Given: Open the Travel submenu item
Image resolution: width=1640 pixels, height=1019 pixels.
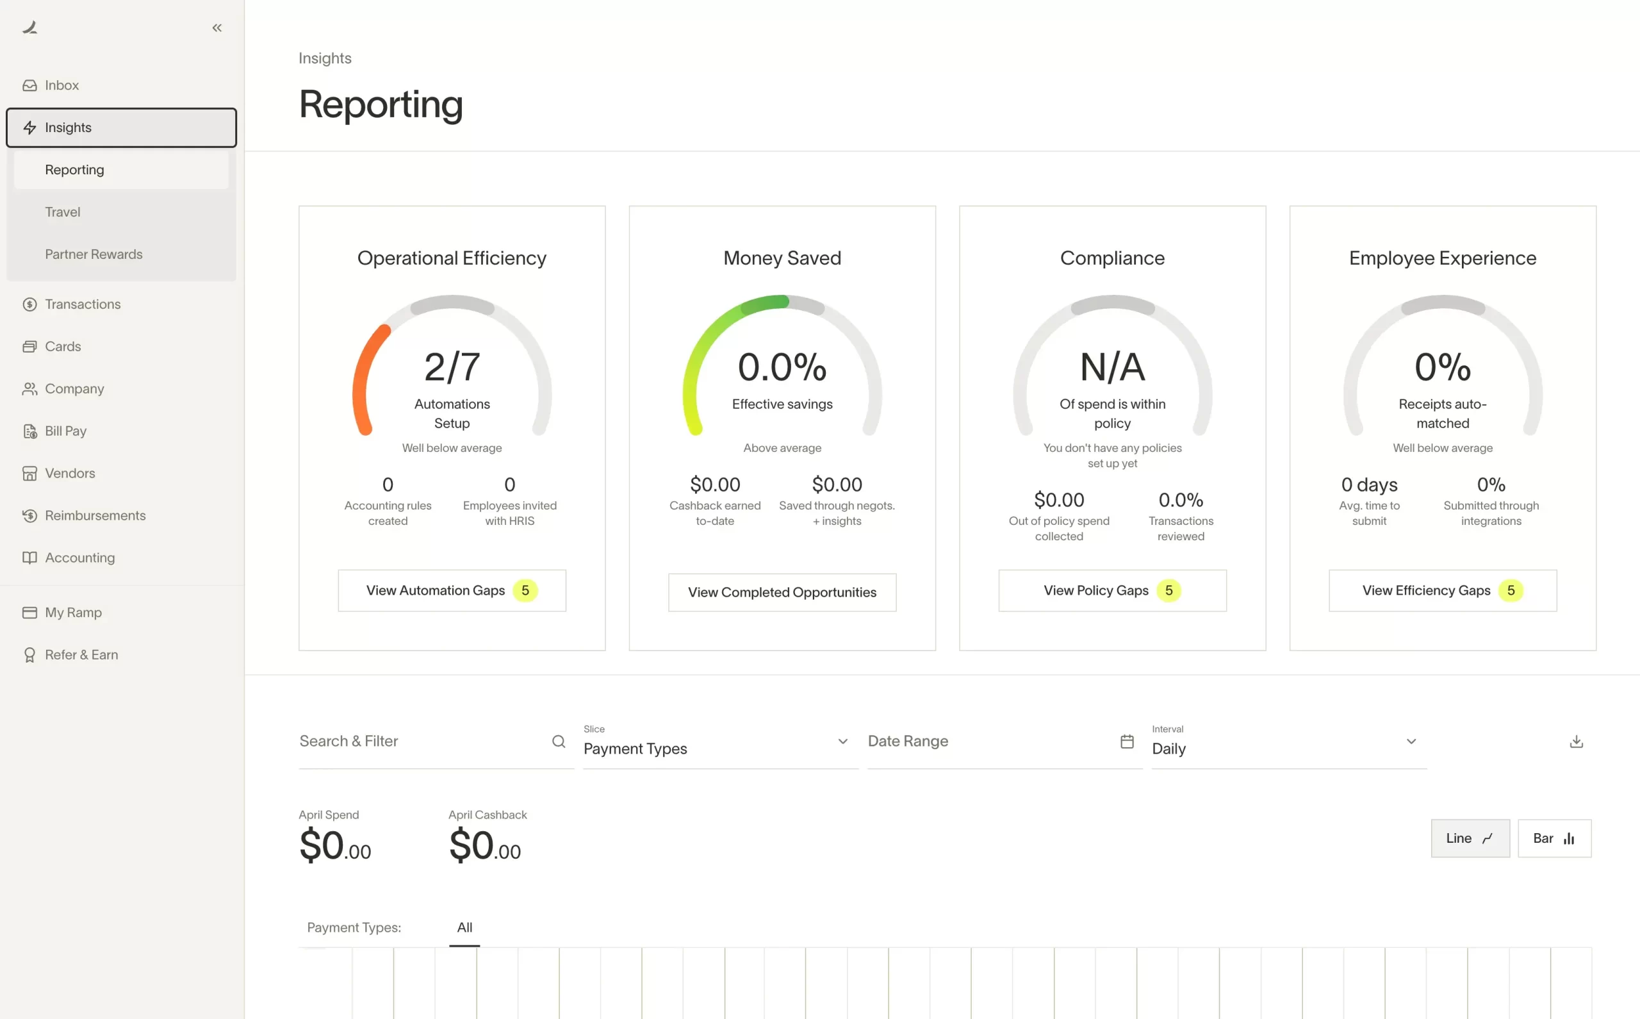Looking at the screenshot, I should pos(63,212).
